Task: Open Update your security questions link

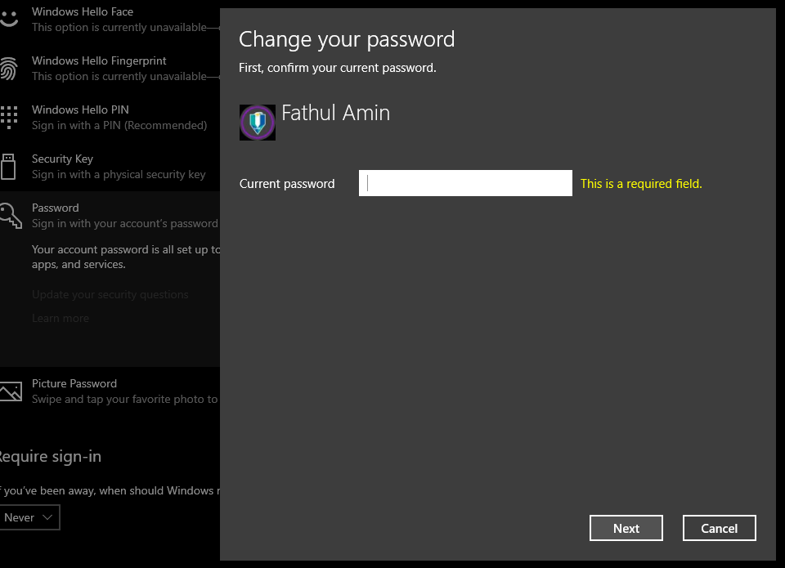Action: point(110,295)
